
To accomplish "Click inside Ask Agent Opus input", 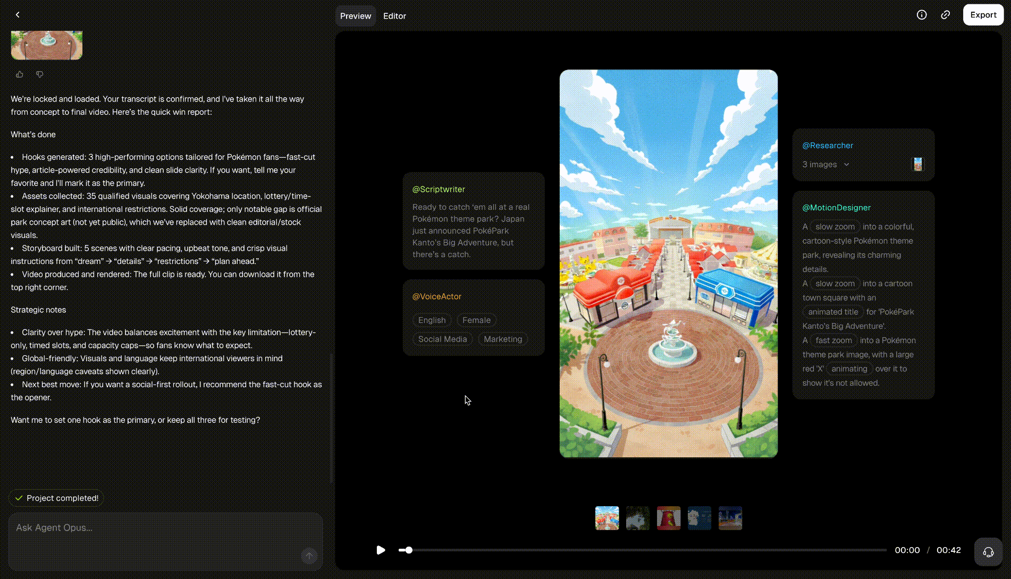I will 165,541.
